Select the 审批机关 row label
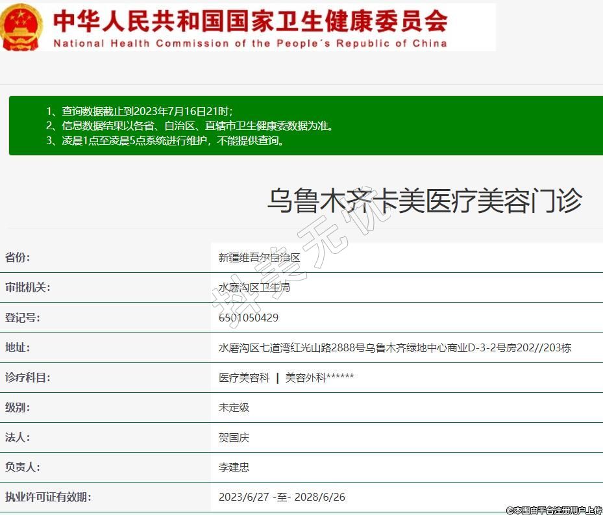 point(27,287)
